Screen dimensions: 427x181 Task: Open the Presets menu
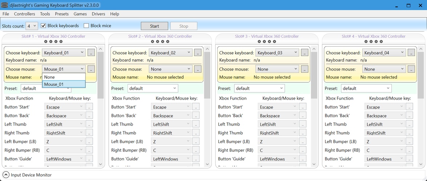[x=62, y=14]
